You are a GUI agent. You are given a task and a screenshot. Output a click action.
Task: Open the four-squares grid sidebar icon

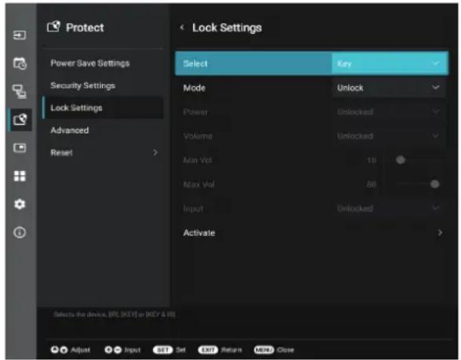pyautogui.click(x=20, y=176)
